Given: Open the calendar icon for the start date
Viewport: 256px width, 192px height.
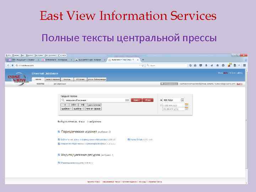Looking at the screenshot, I should pyautogui.click(x=186, y=105).
